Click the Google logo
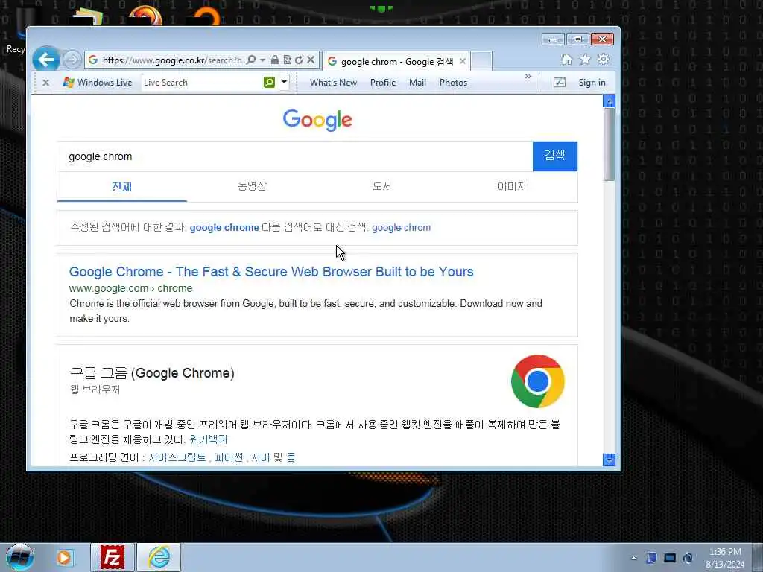763x572 pixels. [x=317, y=120]
